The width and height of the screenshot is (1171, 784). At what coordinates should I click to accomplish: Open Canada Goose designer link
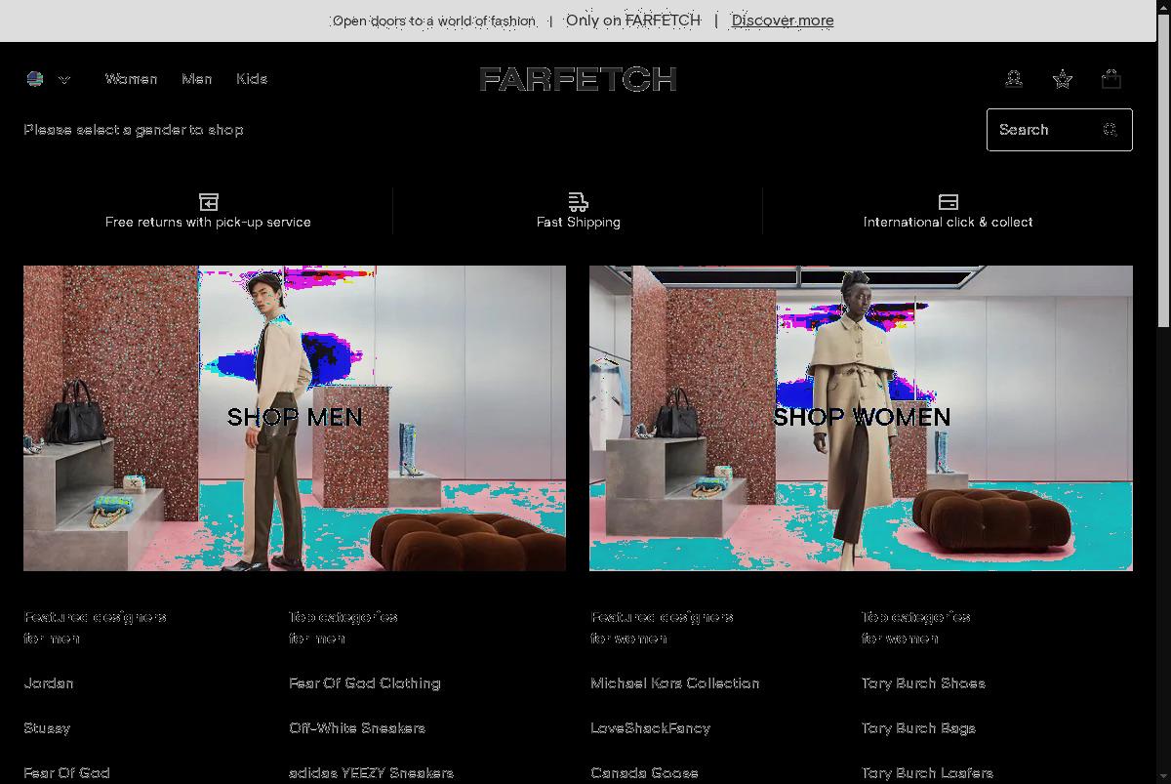(x=645, y=773)
